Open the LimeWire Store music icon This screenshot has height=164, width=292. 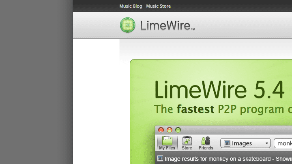point(187,141)
